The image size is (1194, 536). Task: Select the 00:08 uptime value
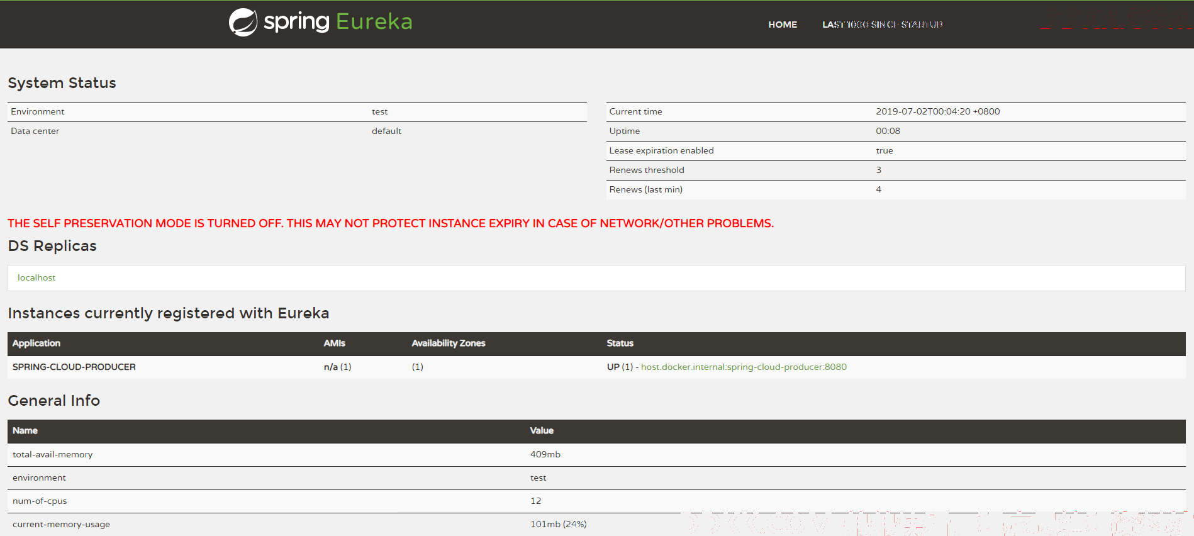click(x=888, y=131)
